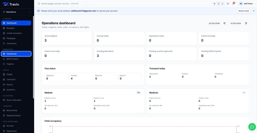Click the Approved visa status box
Screen dimensions: 257x133
coord(56,77)
